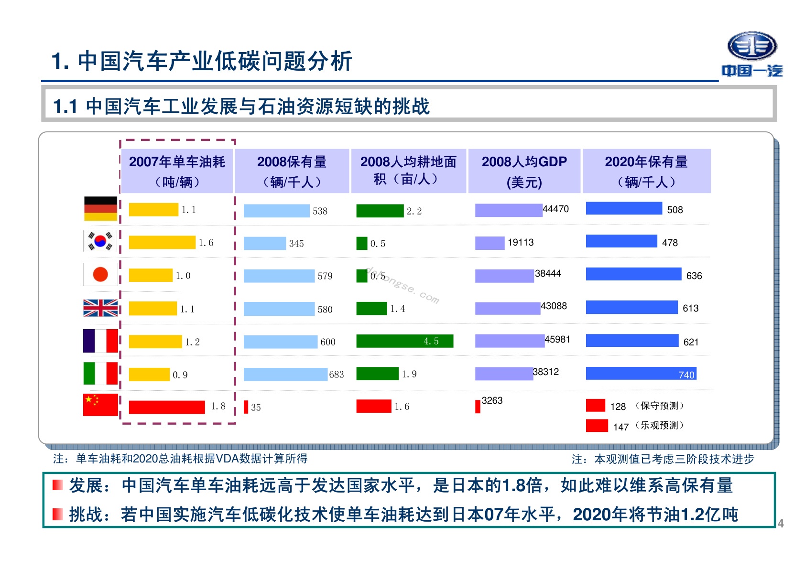Click the 2020 value 508
Screen dimensions: 805x569
(x=675, y=210)
